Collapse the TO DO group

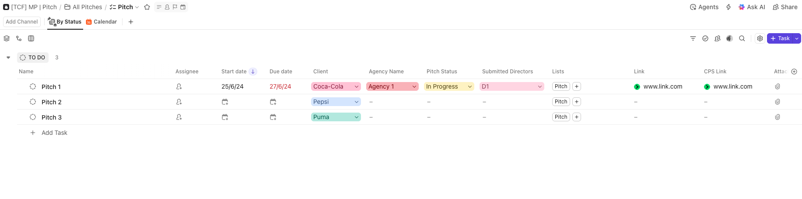8,58
